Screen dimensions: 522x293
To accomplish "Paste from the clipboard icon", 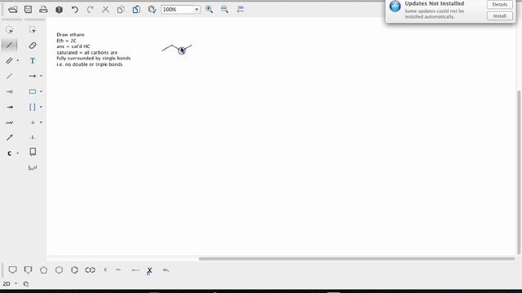I will pos(136,9).
